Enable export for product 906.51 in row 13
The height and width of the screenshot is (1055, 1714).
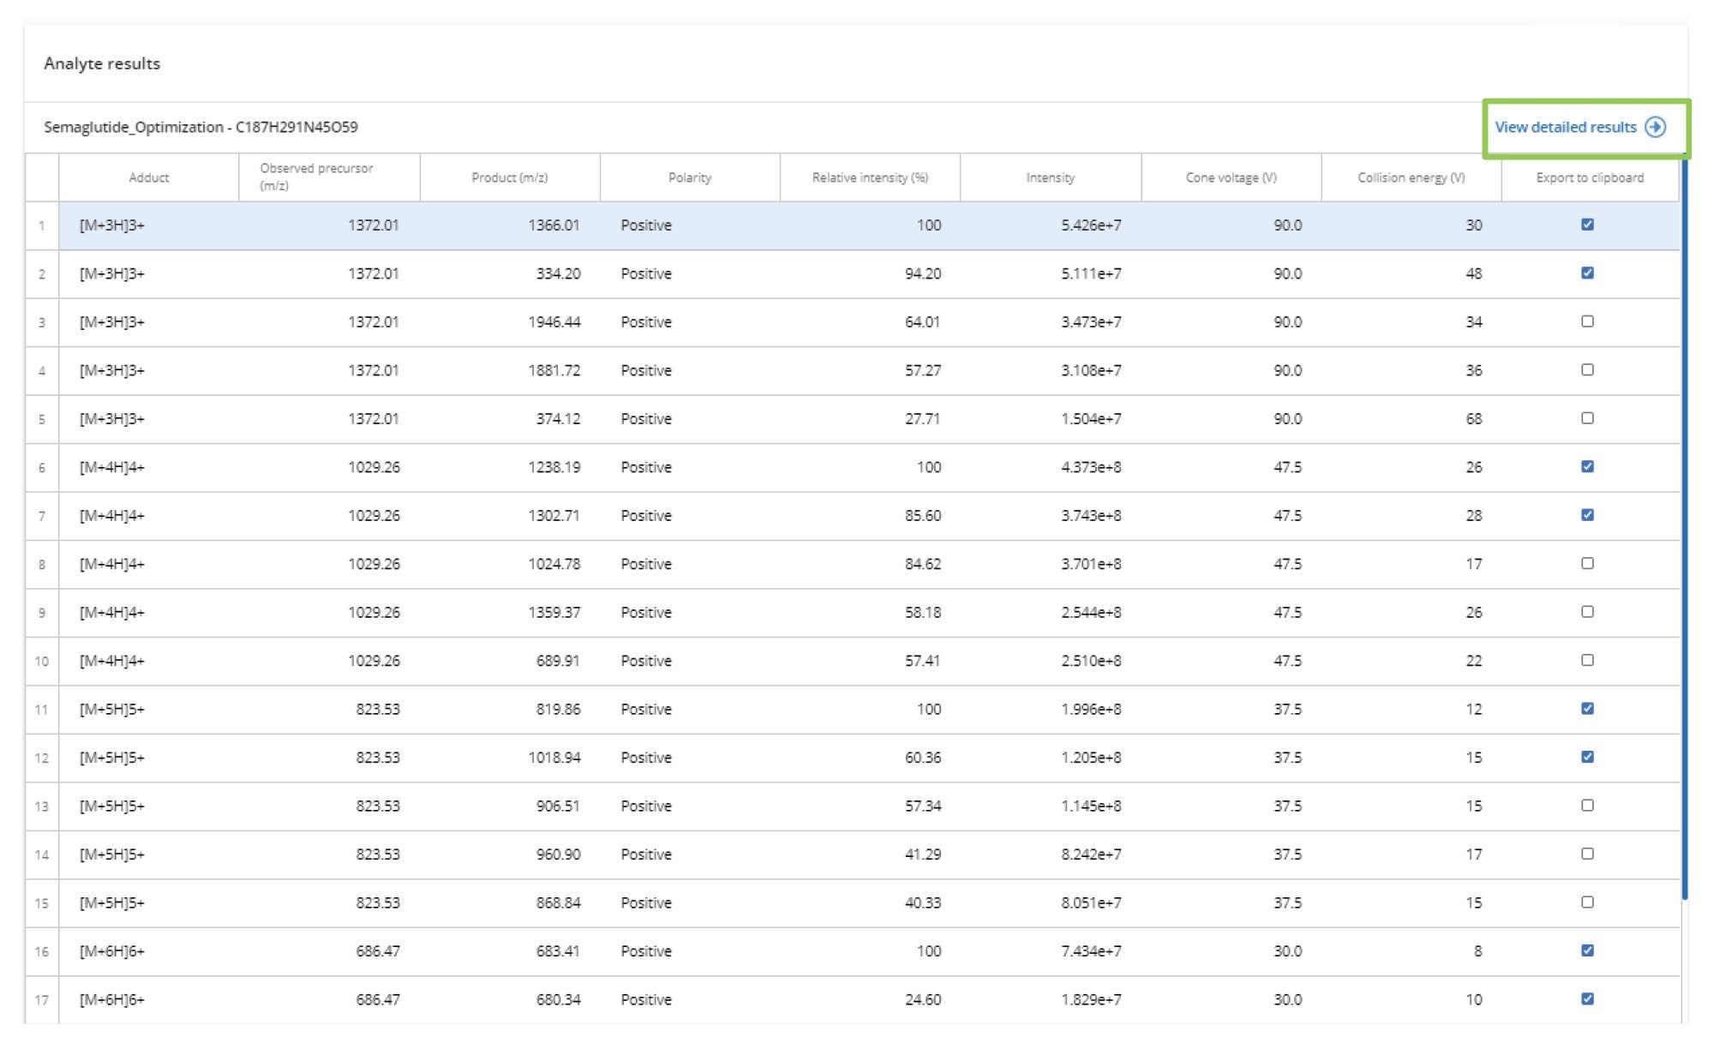point(1589,806)
